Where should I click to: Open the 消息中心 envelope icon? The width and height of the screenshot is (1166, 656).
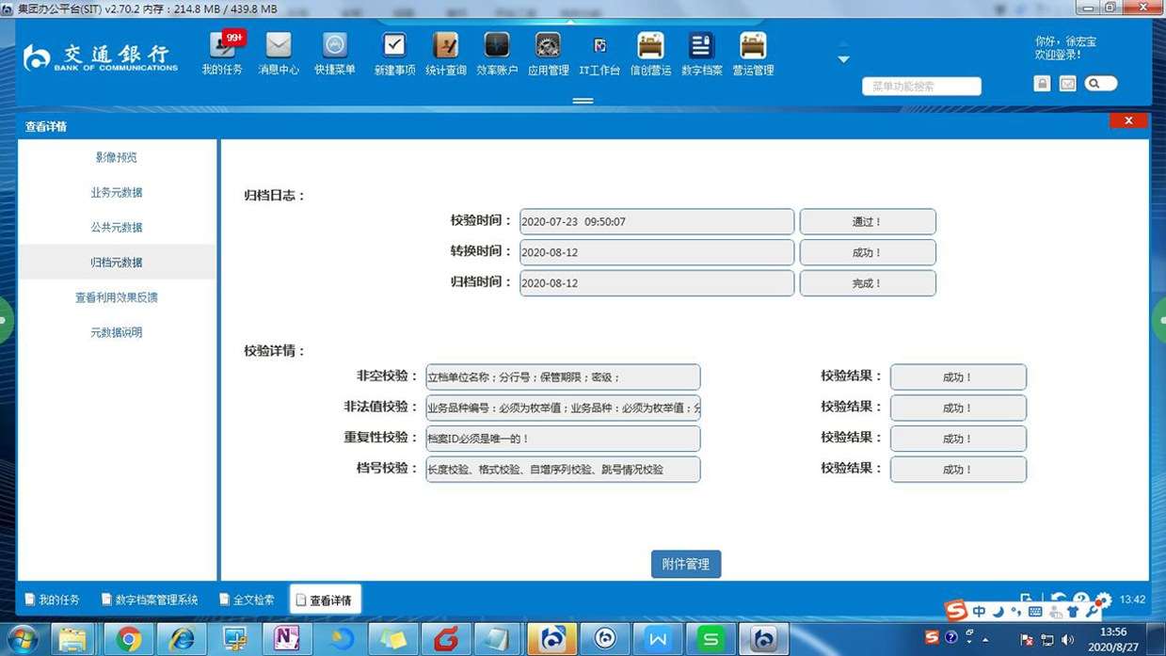279,53
